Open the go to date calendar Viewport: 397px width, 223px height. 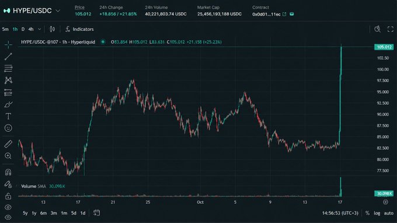click(96, 213)
